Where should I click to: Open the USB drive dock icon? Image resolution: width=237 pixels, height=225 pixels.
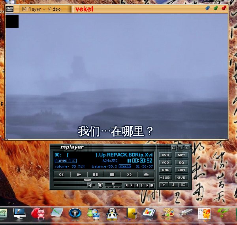point(186,212)
